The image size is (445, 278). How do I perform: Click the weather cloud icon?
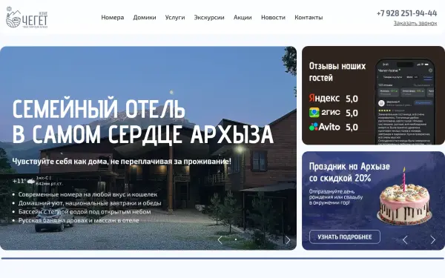click(x=30, y=181)
